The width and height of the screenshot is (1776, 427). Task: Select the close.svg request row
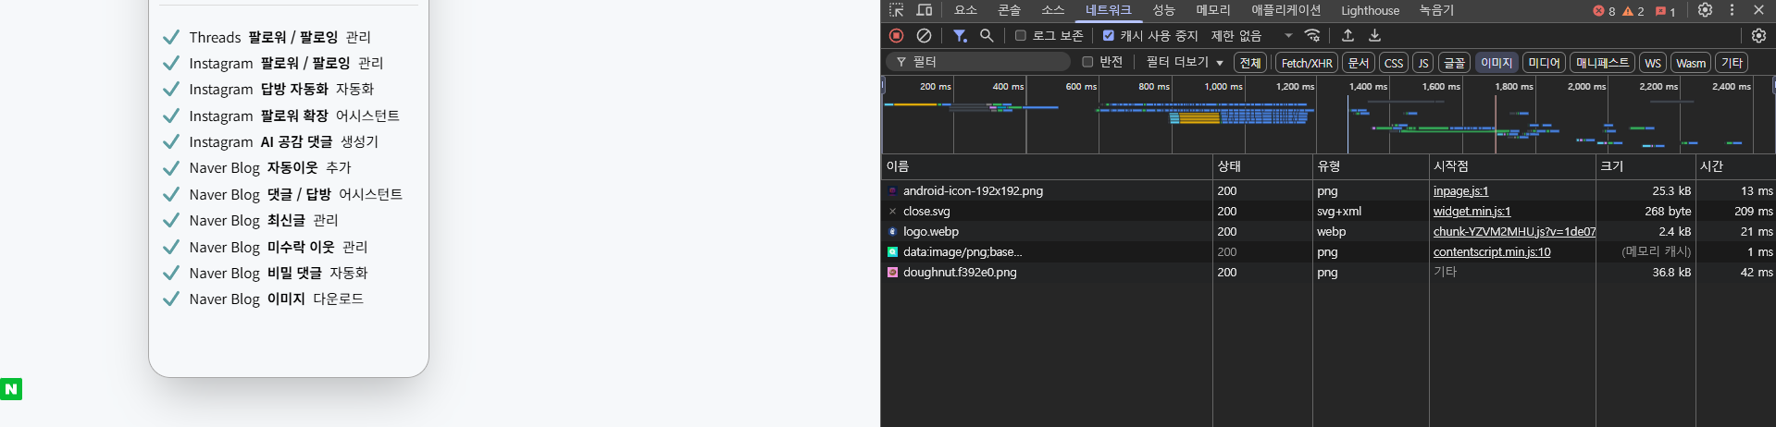pyautogui.click(x=1328, y=212)
